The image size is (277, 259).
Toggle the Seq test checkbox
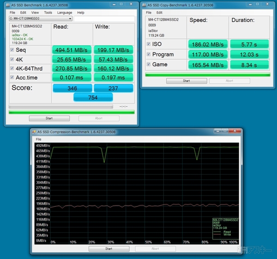click(12, 50)
